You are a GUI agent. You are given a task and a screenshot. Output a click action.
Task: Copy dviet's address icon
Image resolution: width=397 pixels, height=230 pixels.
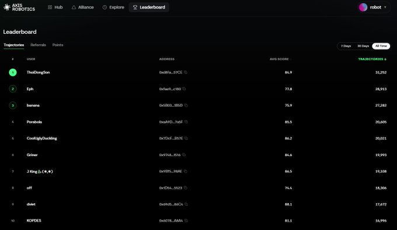[x=186, y=204]
